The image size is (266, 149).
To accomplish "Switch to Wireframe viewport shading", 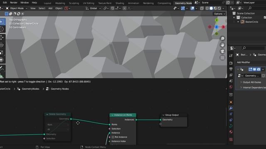I will coord(207,8).
